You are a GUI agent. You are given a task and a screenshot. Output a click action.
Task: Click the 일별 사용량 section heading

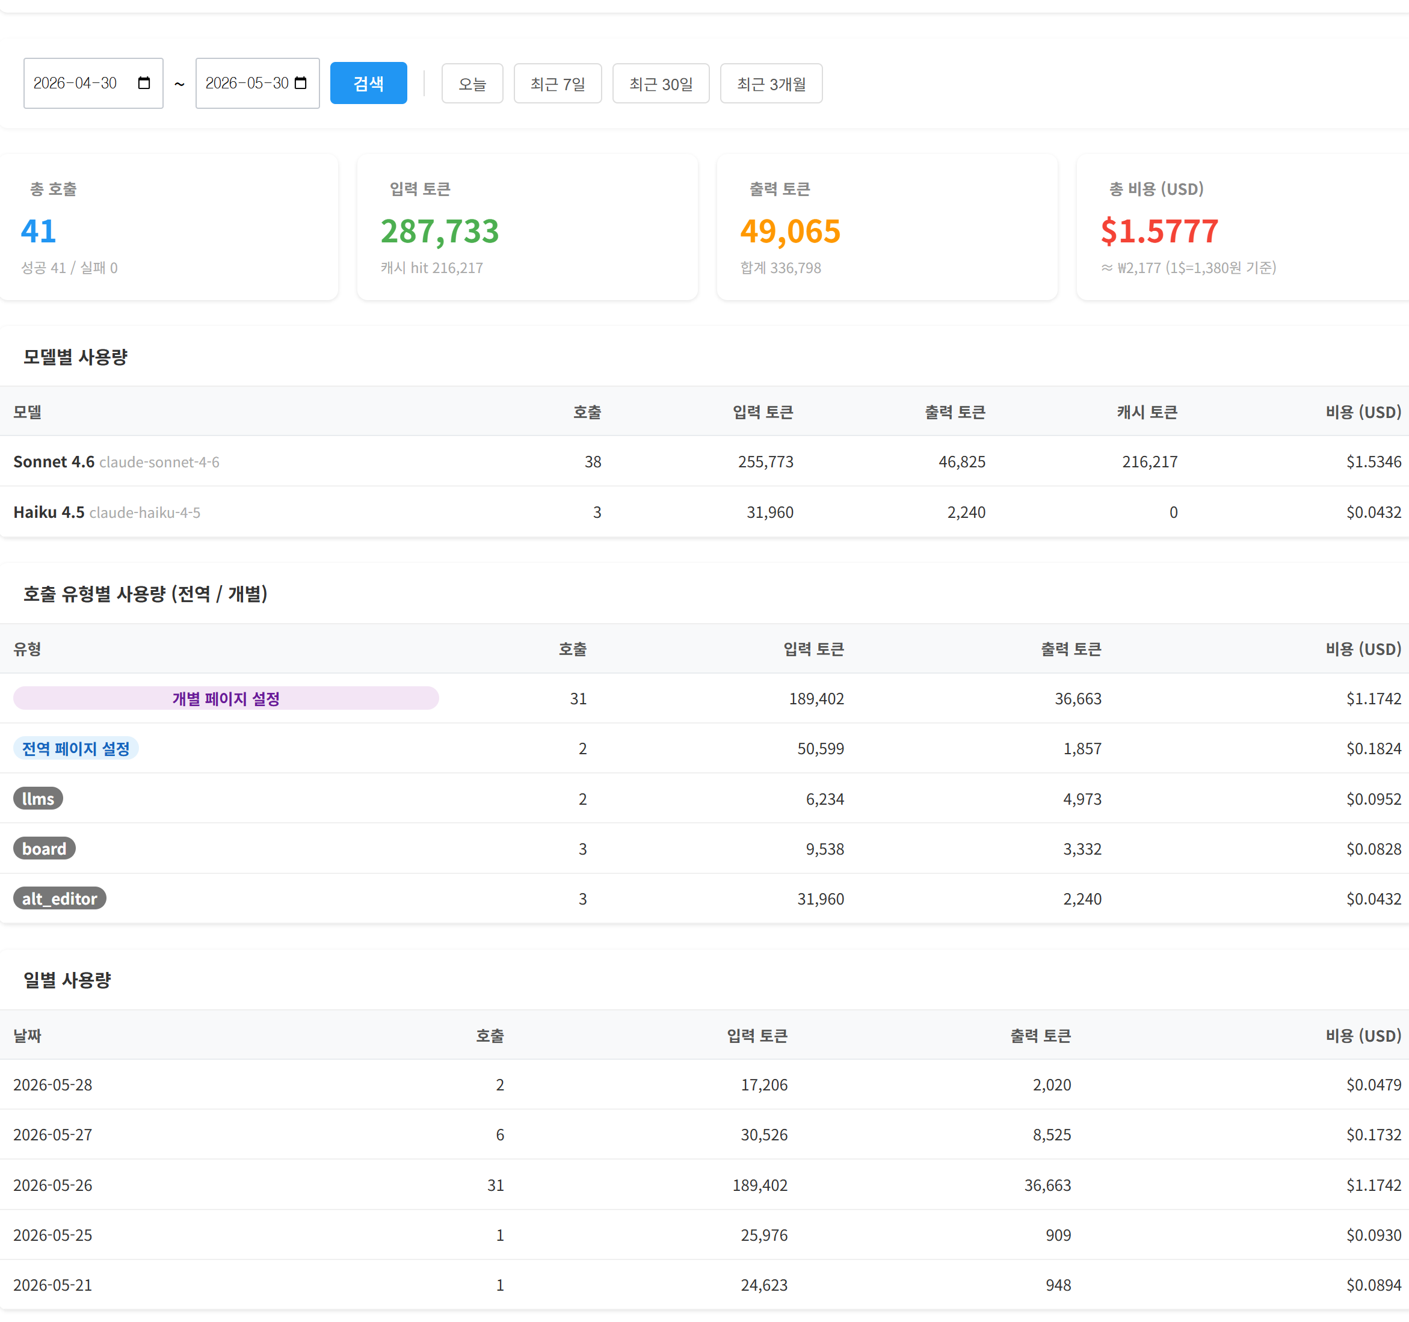click(x=67, y=980)
